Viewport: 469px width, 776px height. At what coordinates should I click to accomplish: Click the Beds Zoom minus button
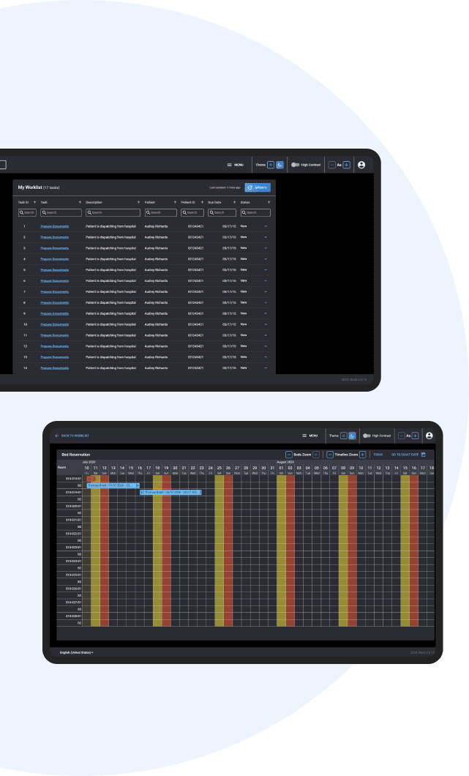[x=289, y=455]
